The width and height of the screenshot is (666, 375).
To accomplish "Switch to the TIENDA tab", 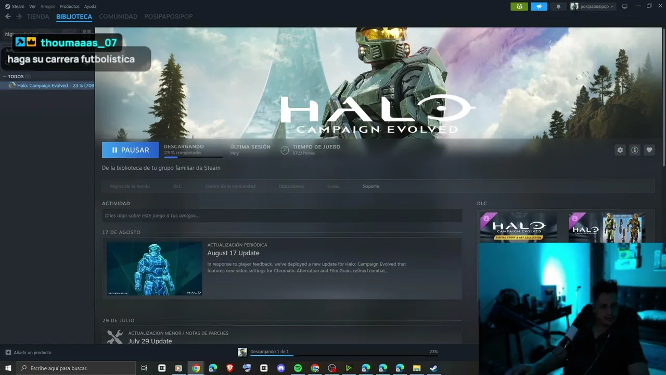I will point(38,17).
